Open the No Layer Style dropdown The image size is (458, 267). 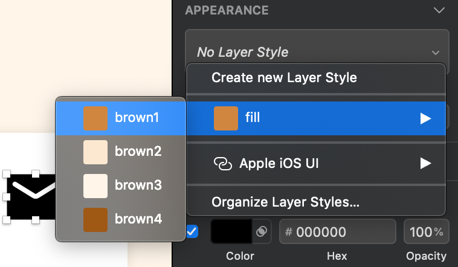317,52
